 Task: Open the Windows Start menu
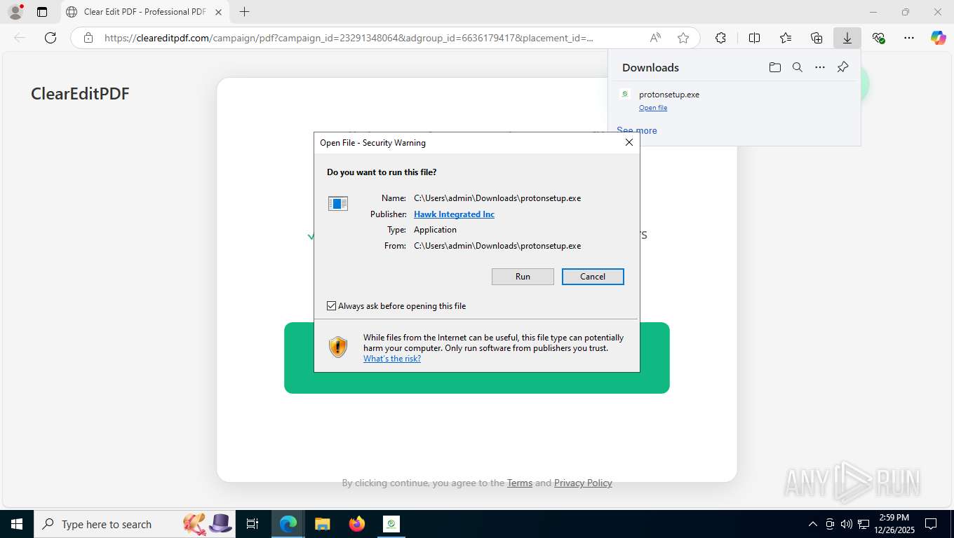tap(16, 524)
